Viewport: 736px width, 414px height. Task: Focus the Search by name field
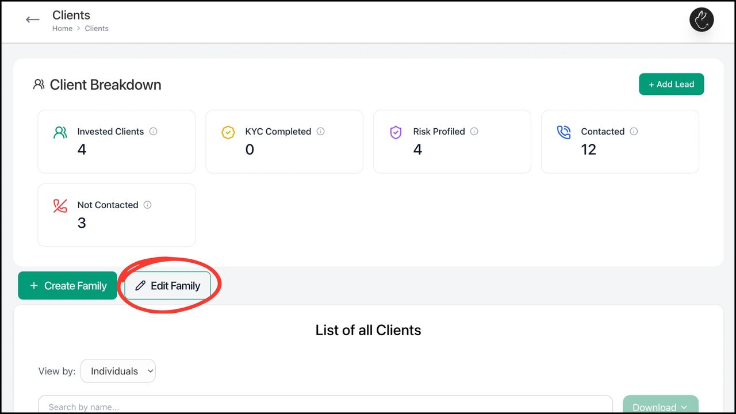[325, 406]
